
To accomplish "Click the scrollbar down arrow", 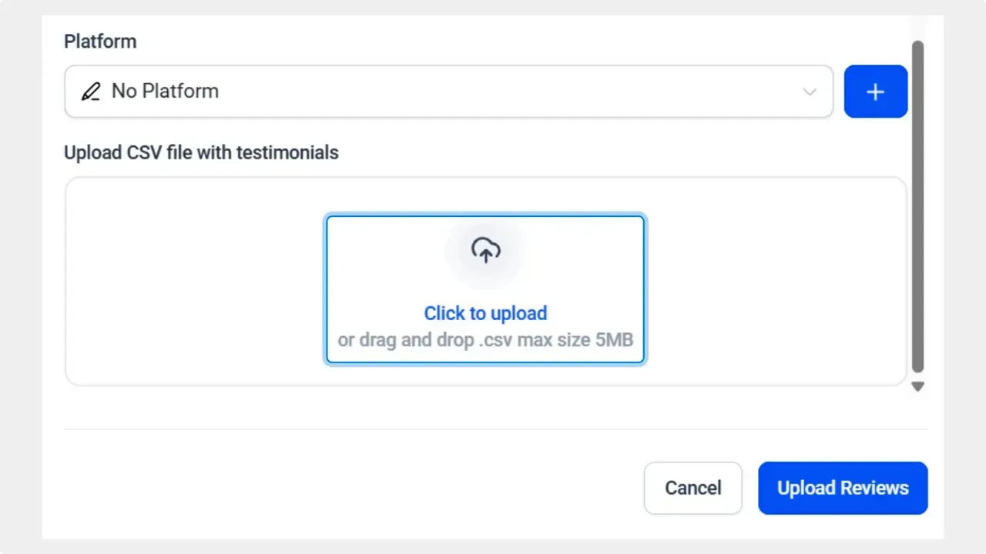I will tap(917, 386).
